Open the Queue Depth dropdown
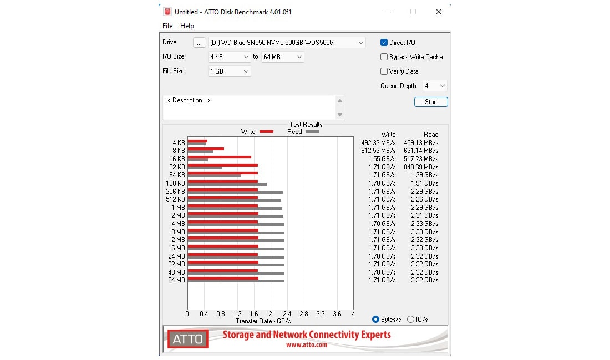The width and height of the screenshot is (610, 360). tap(435, 86)
